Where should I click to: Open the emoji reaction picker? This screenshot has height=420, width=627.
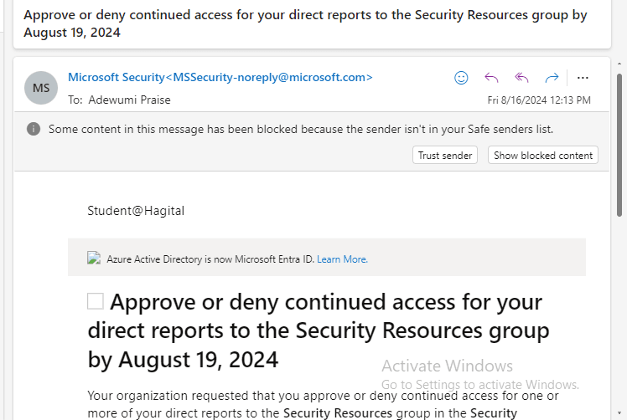pyautogui.click(x=461, y=78)
